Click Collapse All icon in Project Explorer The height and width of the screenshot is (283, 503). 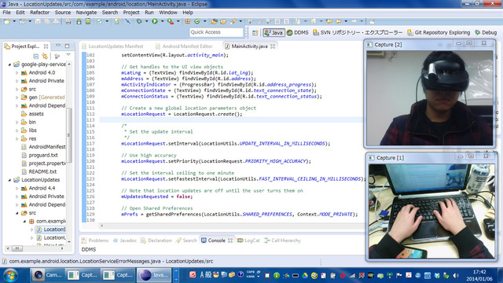click(x=36, y=56)
